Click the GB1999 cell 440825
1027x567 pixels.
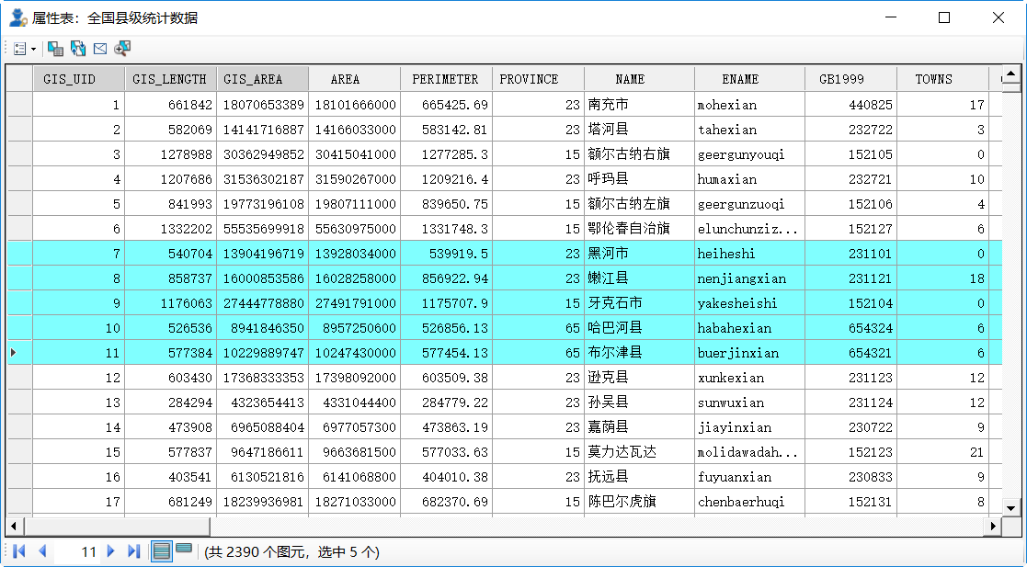tap(850, 105)
